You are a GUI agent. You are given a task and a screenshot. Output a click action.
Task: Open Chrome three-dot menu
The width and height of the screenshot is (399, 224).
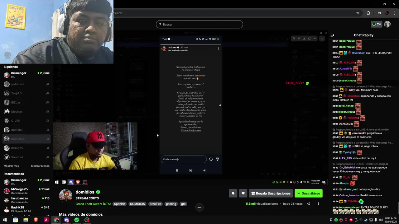coord(394,13)
